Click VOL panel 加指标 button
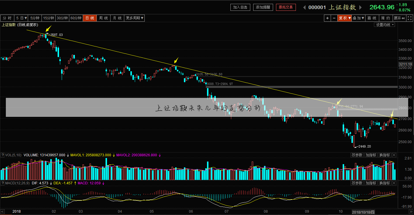This screenshot has width=414, height=215. pos(371,155)
